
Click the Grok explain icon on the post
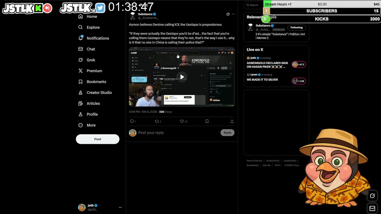point(228,14)
